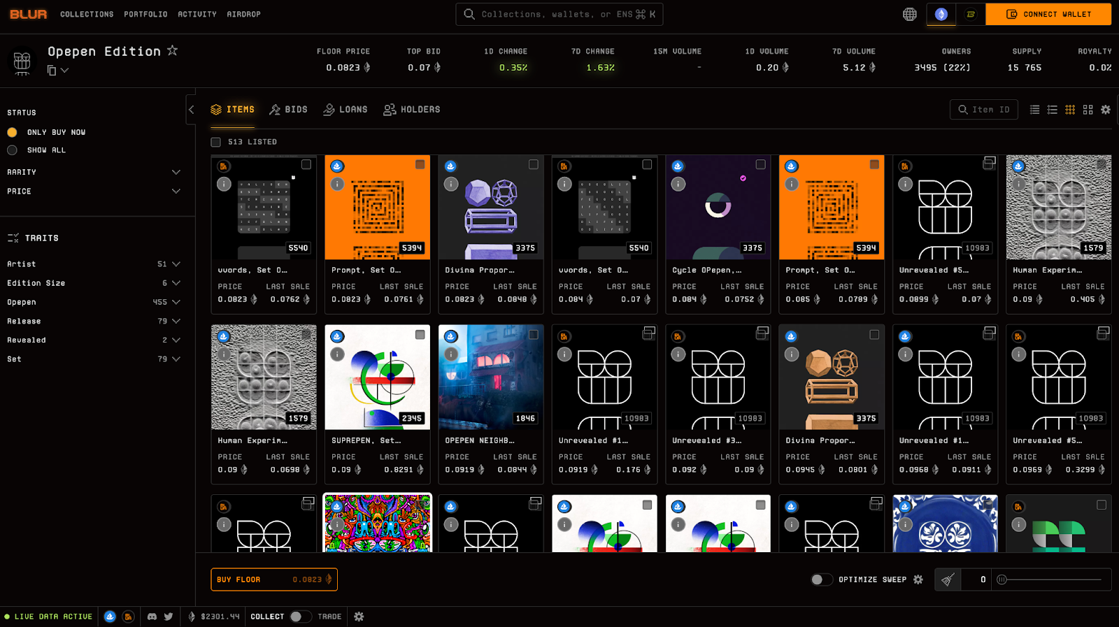Show info for Cycle OPepen item
This screenshot has height=627, width=1119.
(x=678, y=184)
